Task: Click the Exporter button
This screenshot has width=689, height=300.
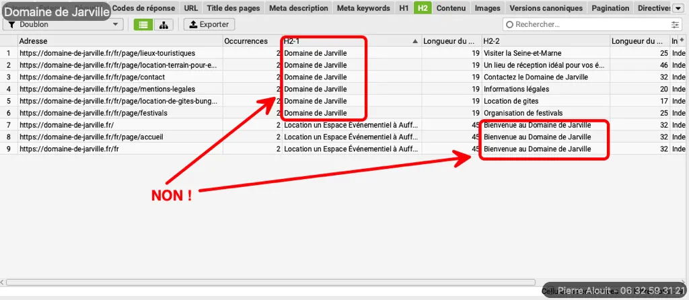Action: [208, 24]
